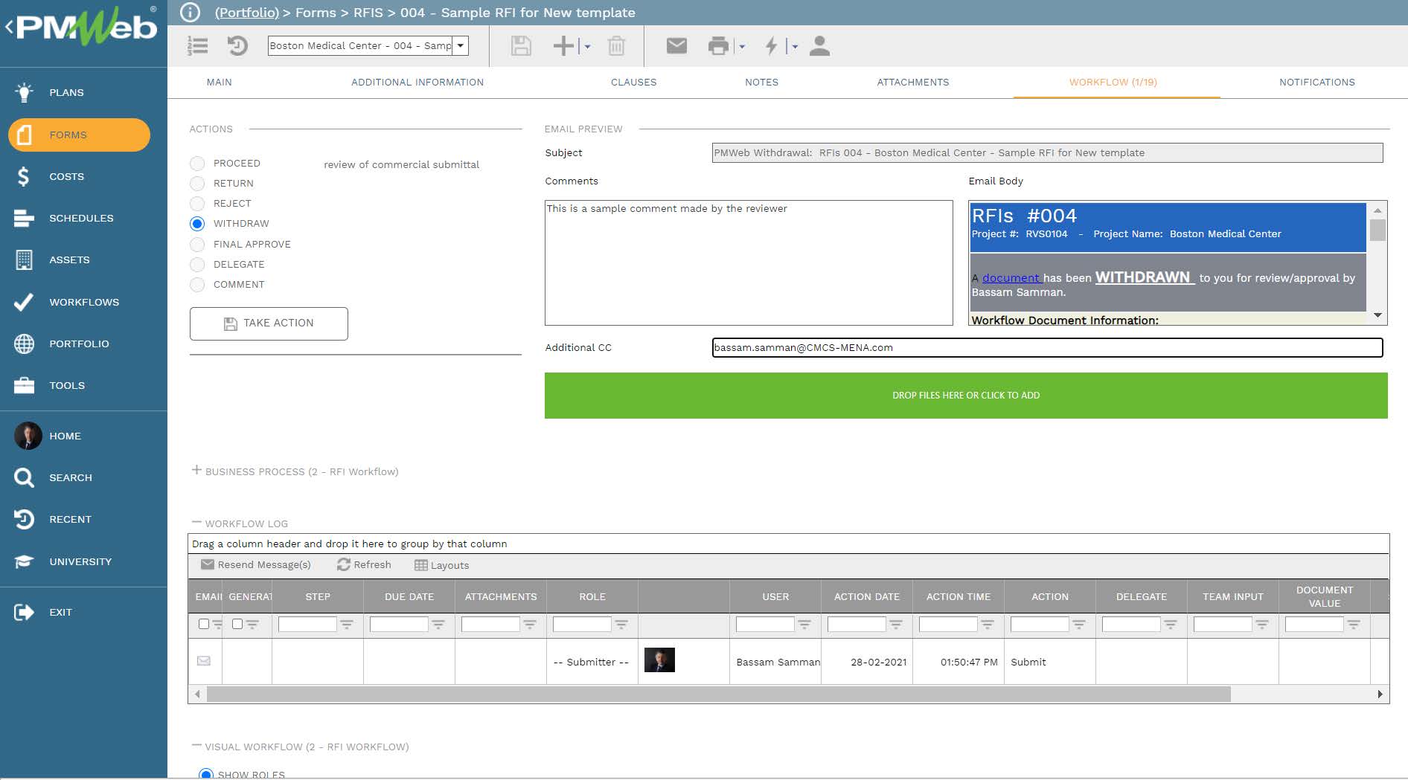
Task: Open the Boston Medical Center record dropdown
Action: tap(461, 45)
